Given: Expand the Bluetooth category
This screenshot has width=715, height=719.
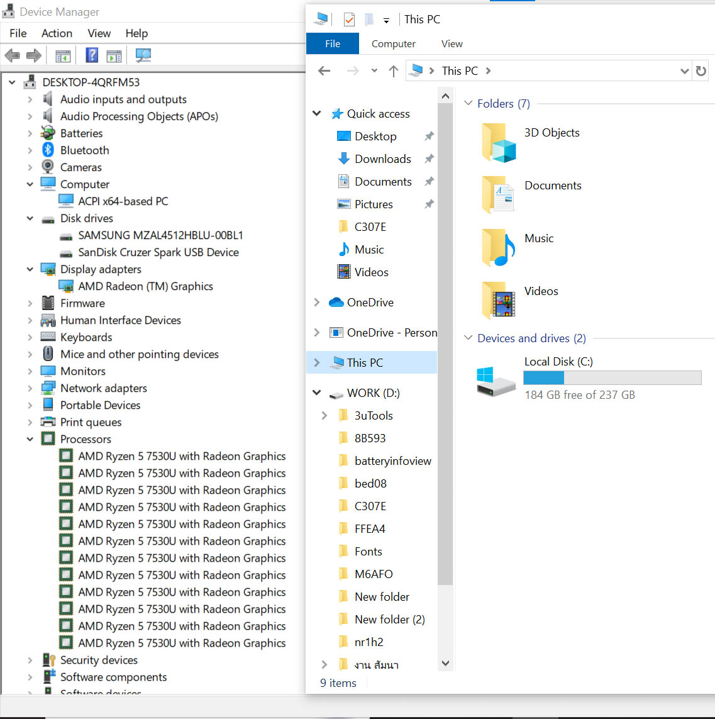Looking at the screenshot, I should click(30, 150).
